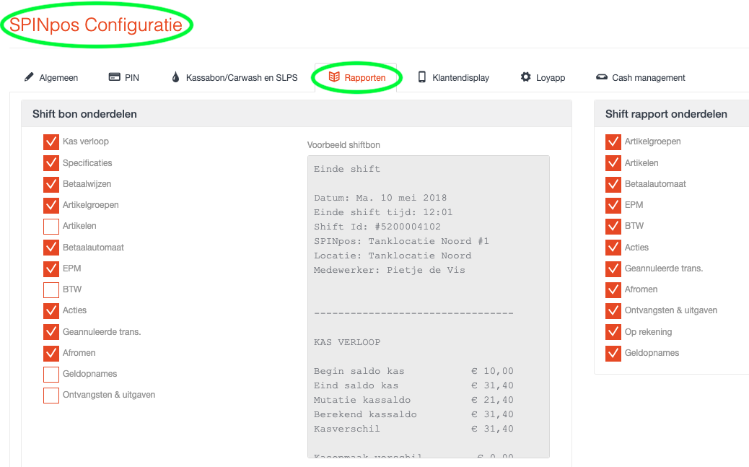Click the droplet icon on Kassabon/Carwash tab
Image resolution: width=749 pixels, height=467 pixels.
pyautogui.click(x=176, y=77)
